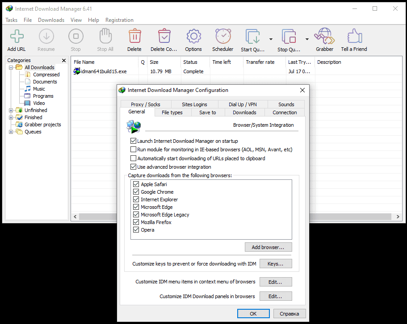
Task: Click Edit for IDM Download panels
Action: tap(276, 296)
